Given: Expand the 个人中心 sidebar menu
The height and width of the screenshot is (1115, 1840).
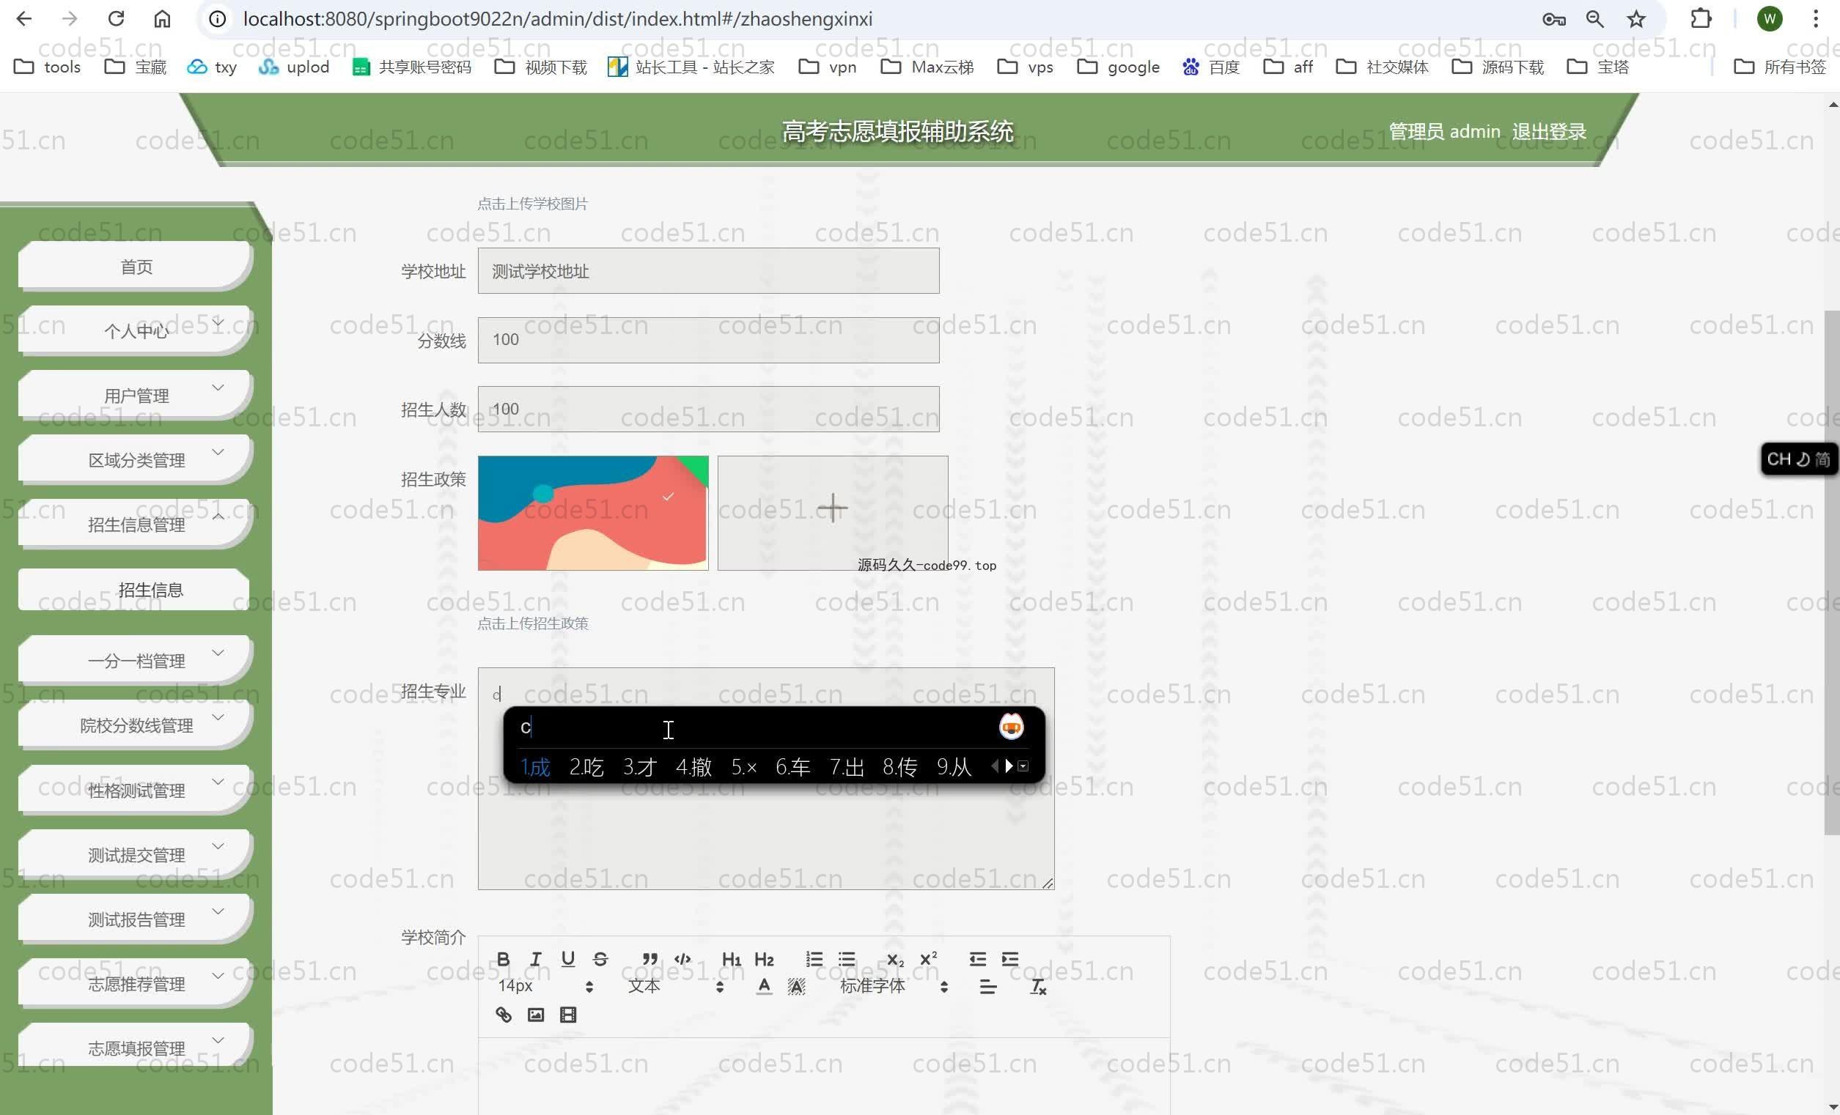Looking at the screenshot, I should coord(136,330).
